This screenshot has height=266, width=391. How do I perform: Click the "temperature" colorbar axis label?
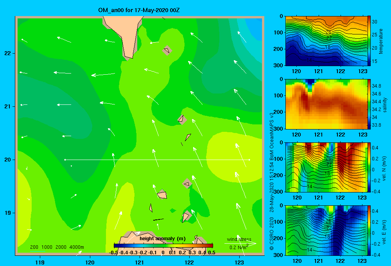(x=381, y=41)
